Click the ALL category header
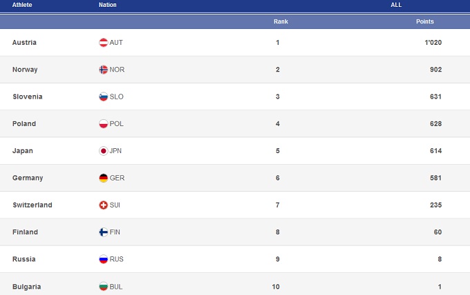Image resolution: width=470 pixels, height=295 pixels. [x=396, y=5]
